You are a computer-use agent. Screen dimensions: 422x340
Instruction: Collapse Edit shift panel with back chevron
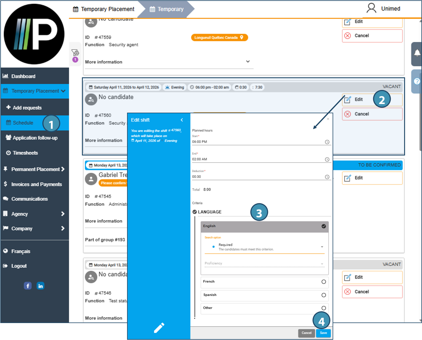[x=182, y=120]
